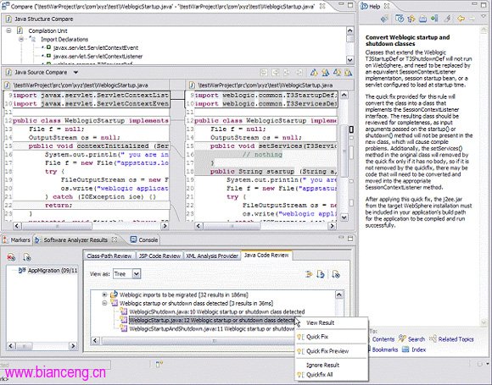This screenshot has width=492, height=385.
Task: Click the analysis configuration icon beside the red X
Action: (x=27, y=257)
